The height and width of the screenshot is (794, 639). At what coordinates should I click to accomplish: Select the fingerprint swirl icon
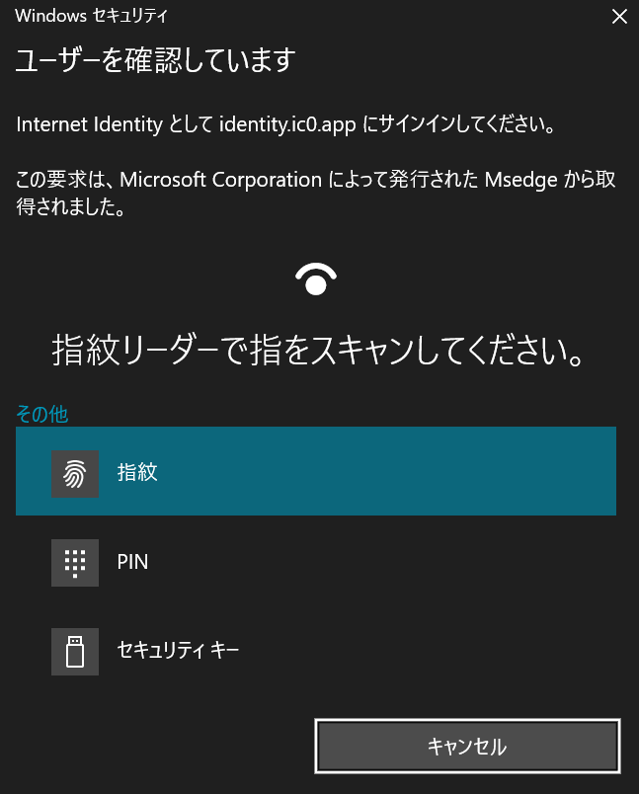tap(75, 474)
